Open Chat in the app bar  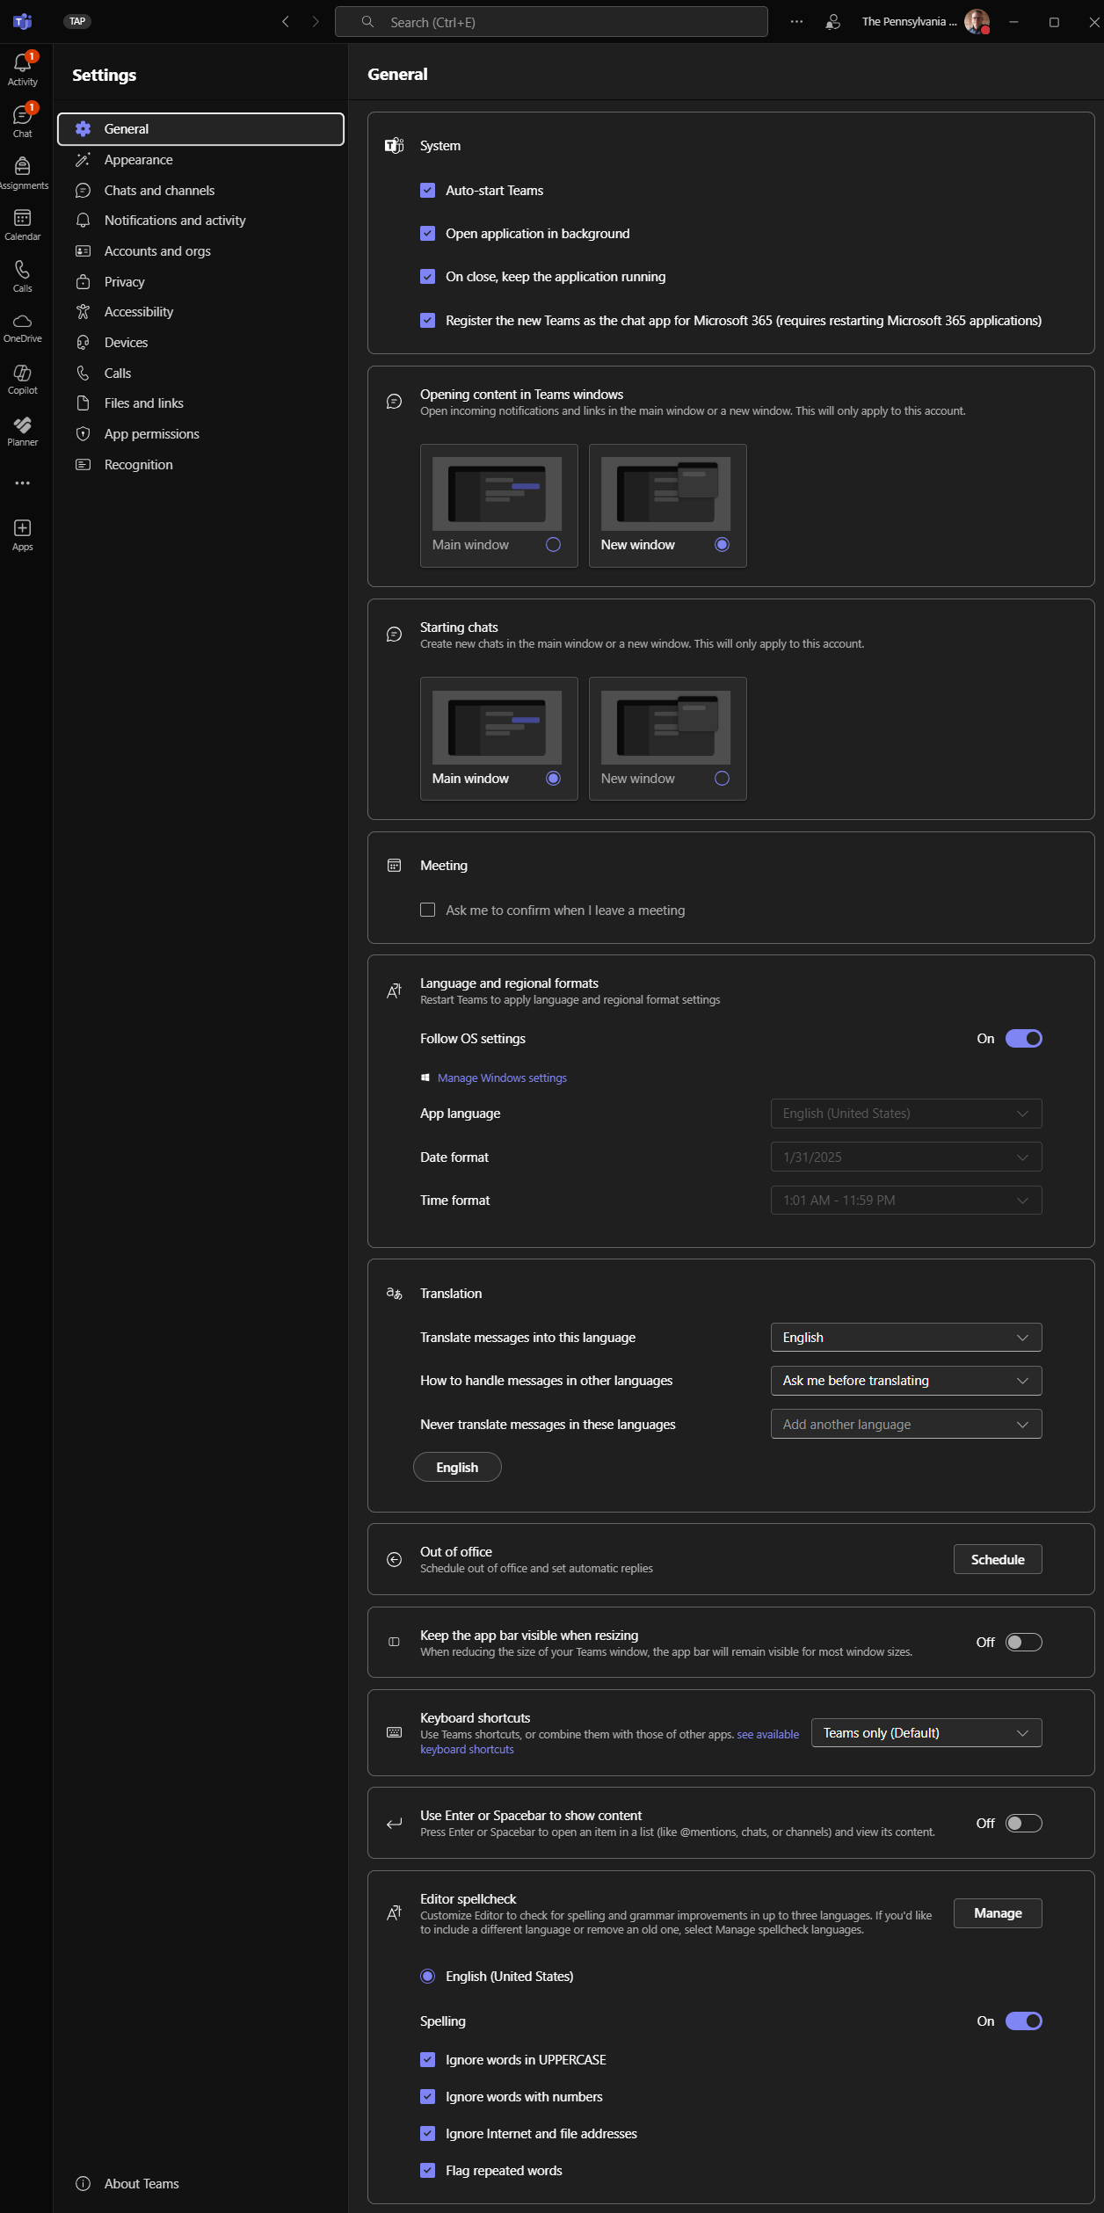pos(23,121)
